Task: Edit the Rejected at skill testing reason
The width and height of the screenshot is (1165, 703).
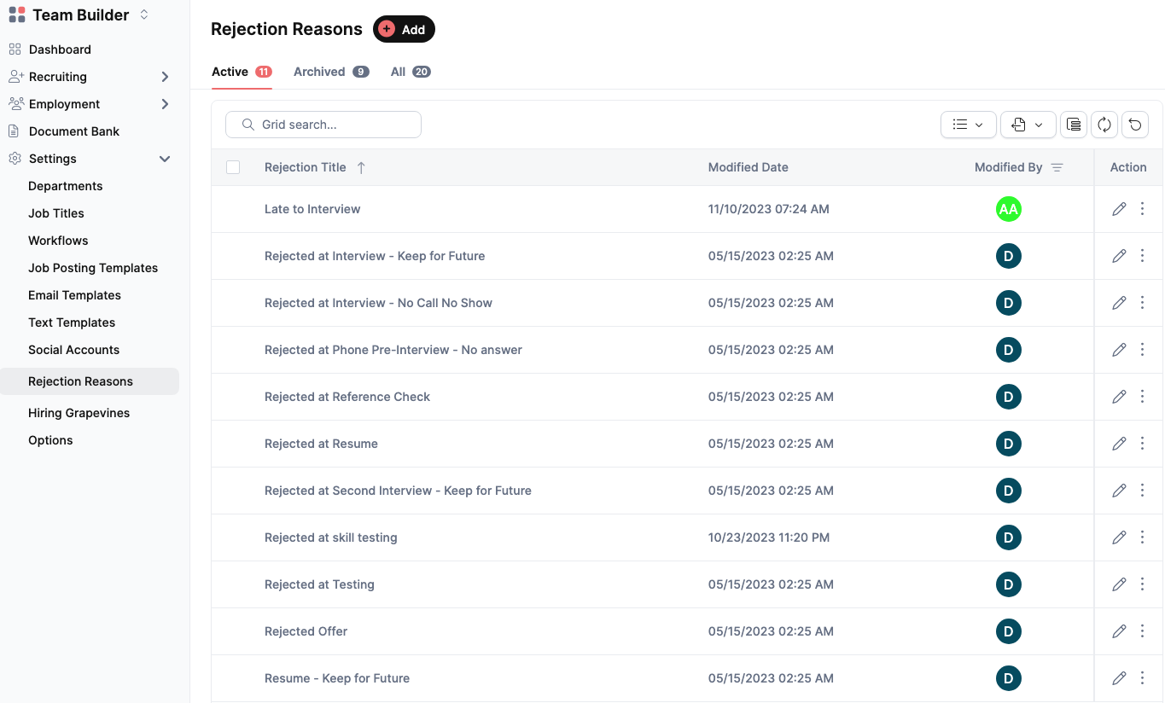Action: coord(1119,537)
